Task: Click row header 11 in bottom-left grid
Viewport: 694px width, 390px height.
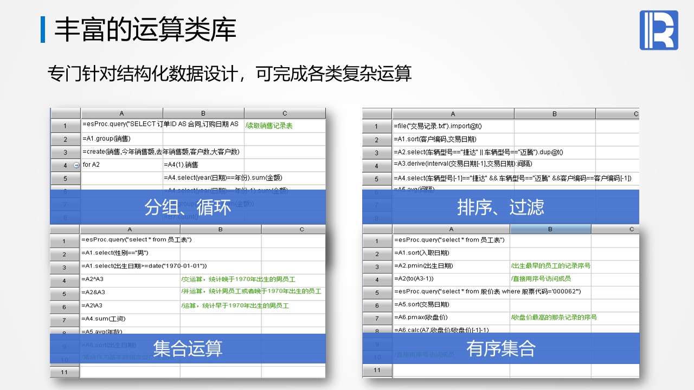Action: point(65,372)
